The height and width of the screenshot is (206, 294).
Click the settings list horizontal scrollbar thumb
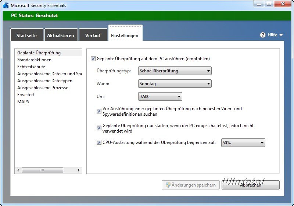click(42, 170)
